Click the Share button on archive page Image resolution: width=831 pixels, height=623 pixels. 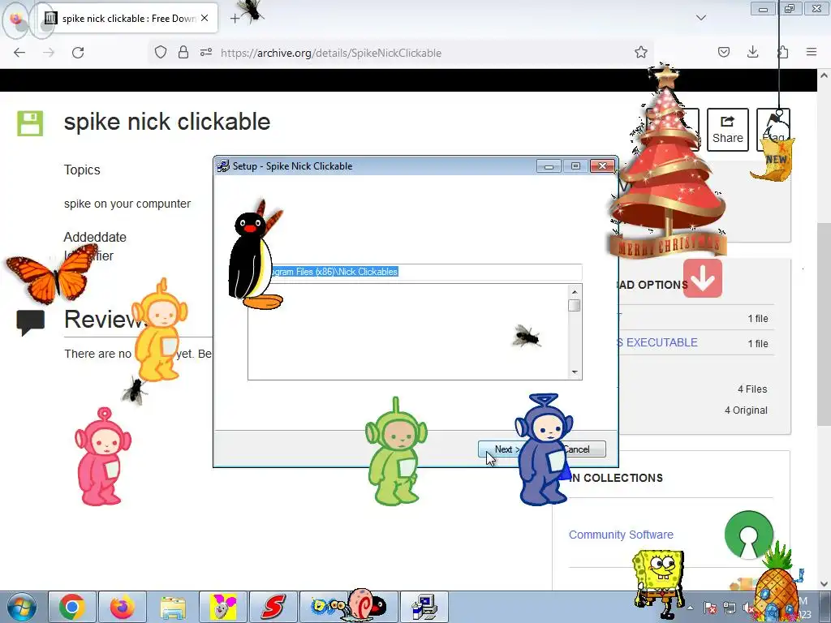728,130
